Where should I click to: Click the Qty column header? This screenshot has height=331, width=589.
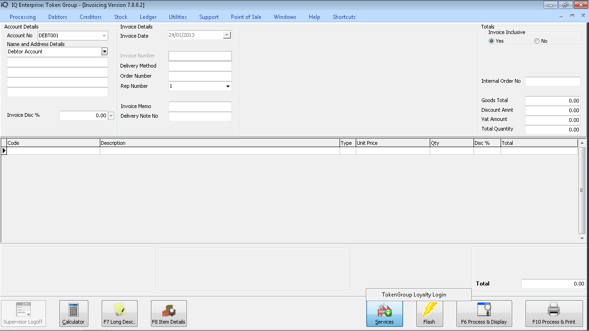[x=452, y=143]
